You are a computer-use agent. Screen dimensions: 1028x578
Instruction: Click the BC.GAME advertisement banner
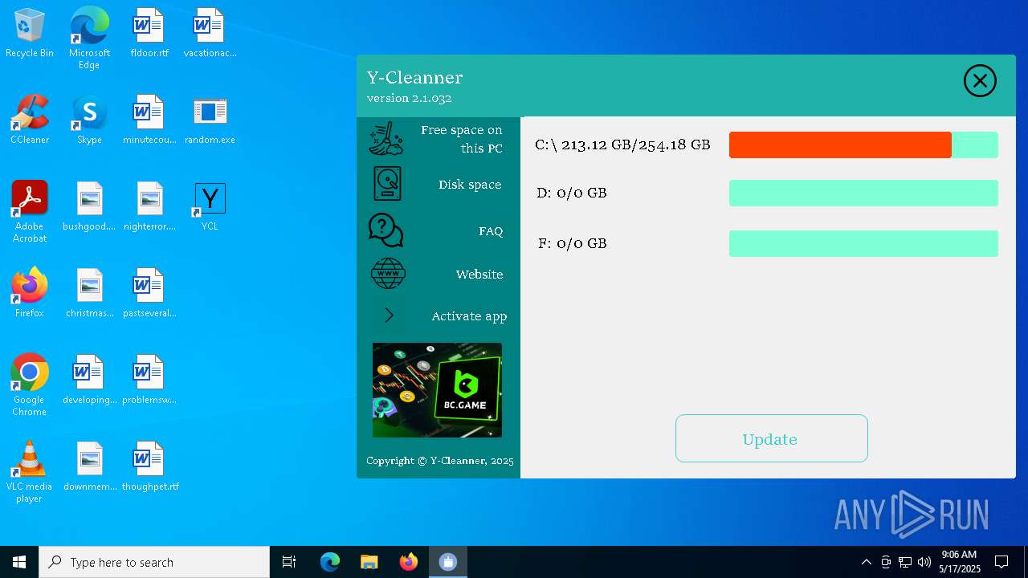pyautogui.click(x=437, y=390)
